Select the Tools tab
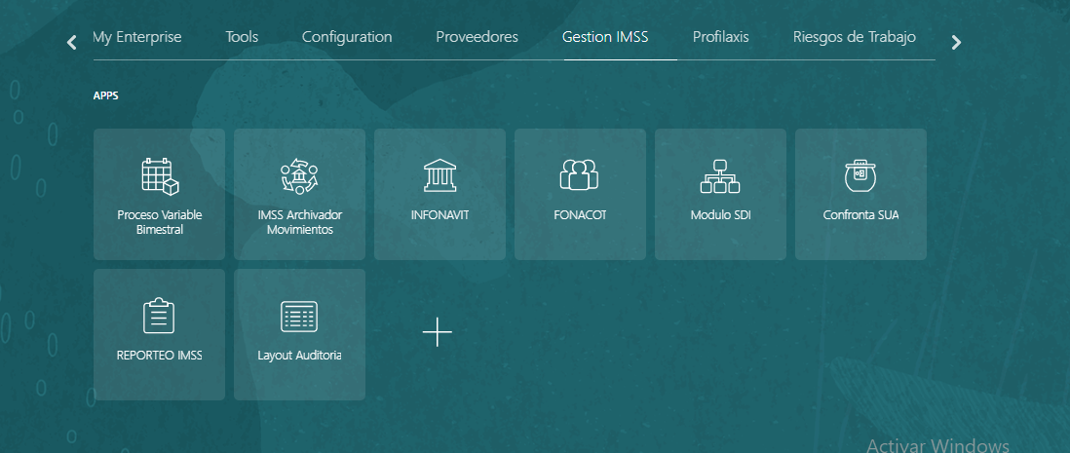1070x453 pixels. tap(242, 38)
